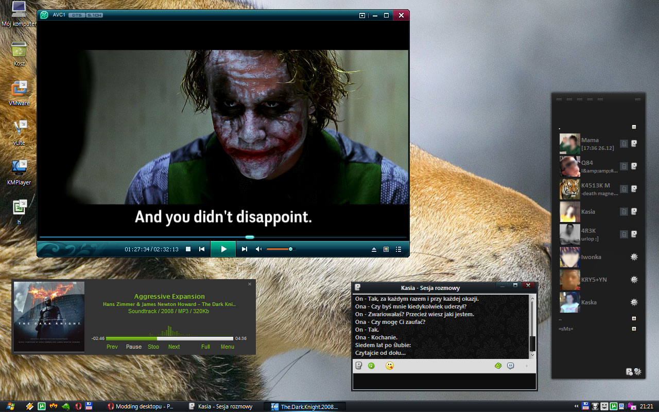Screen dimensions: 659x412
Task: Open the emoticon picker in chat window
Action: (x=390, y=366)
